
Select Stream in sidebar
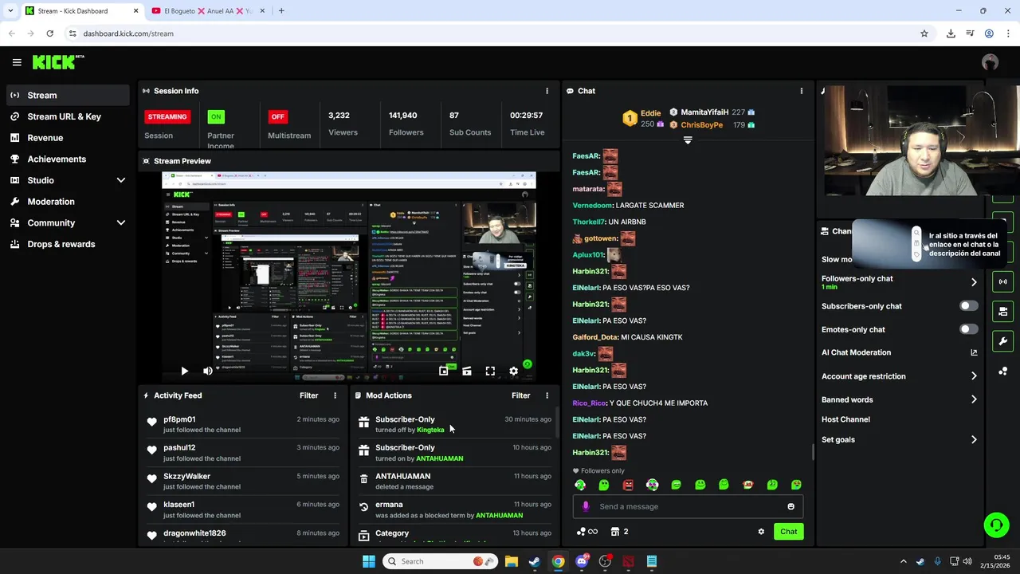(68, 95)
